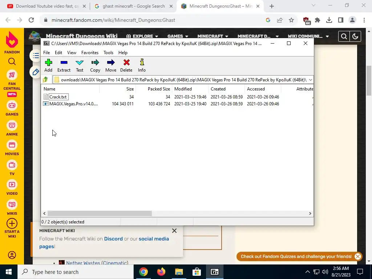Click the left arrow of horizontal scrollbar

[x=44, y=213]
